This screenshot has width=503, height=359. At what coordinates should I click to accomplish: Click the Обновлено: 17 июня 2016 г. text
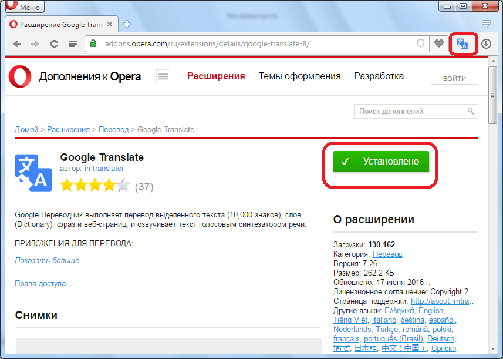[382, 282]
